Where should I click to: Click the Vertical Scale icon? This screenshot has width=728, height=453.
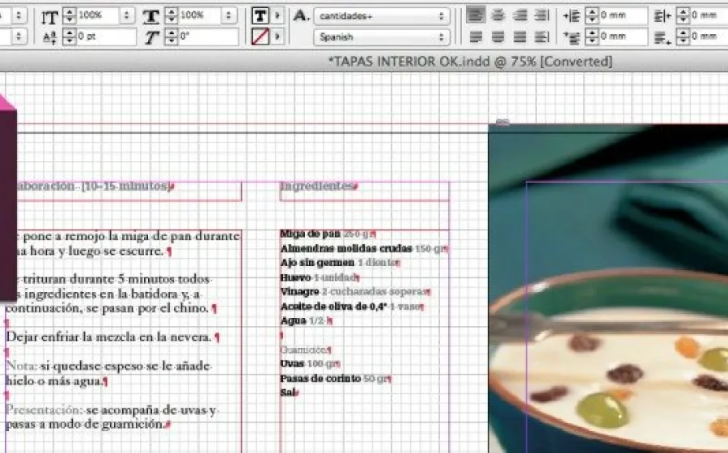[49, 17]
